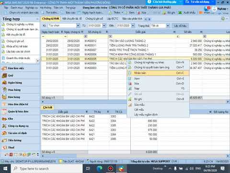This screenshot has width=230, height=173.
Task: Click the Xuất khẩu toolbar icon
Action: (180, 12)
